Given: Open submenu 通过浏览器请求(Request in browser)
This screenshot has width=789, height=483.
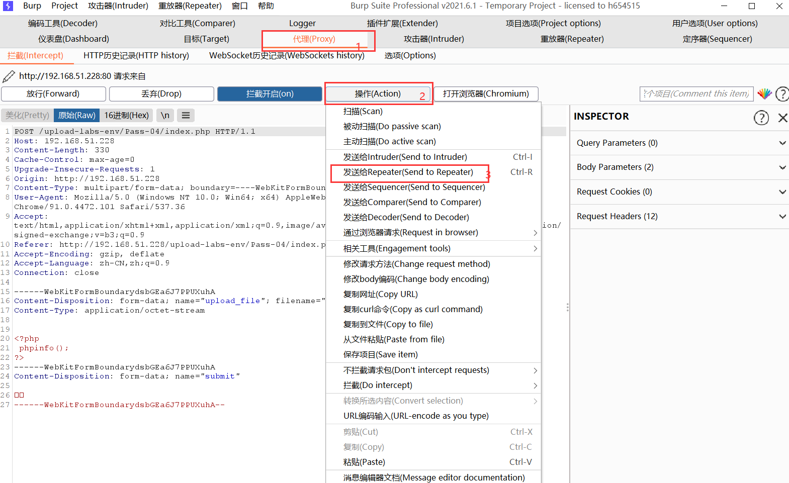Looking at the screenshot, I should pos(433,233).
